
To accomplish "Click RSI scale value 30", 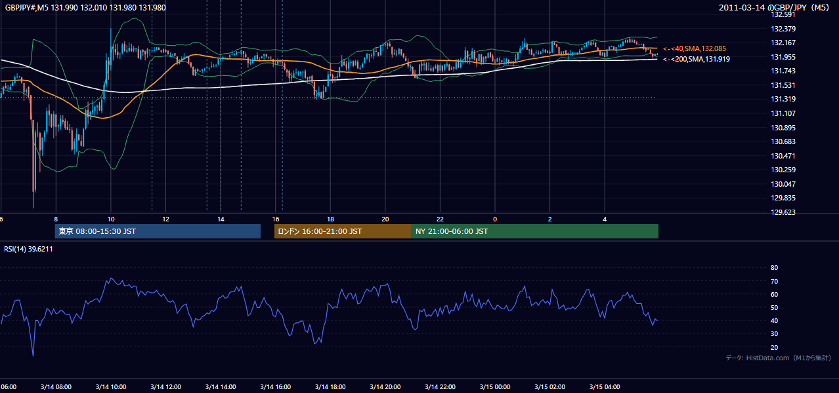I will coord(774,334).
